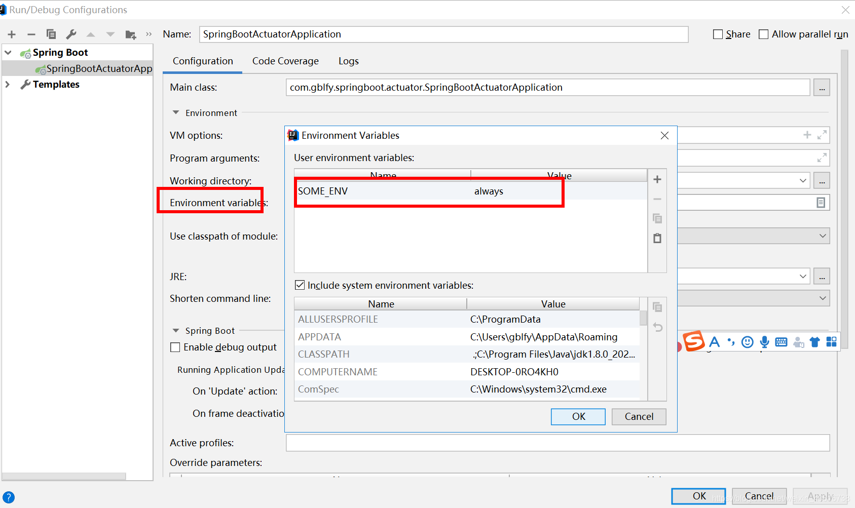This screenshot has height=508, width=855.
Task: Select the ComSpec system variable row
Action: click(467, 389)
